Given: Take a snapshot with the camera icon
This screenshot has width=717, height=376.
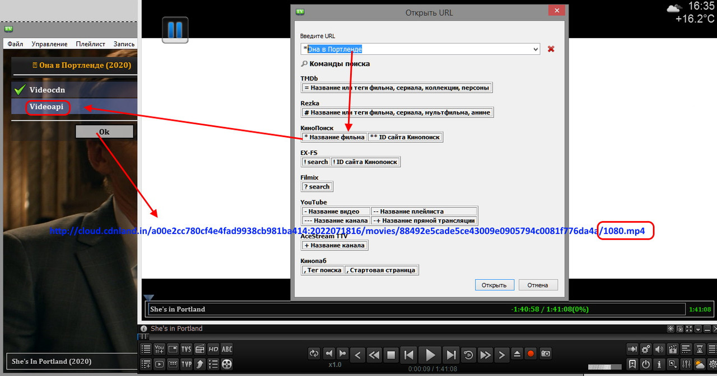Looking at the screenshot, I should tap(545, 354).
